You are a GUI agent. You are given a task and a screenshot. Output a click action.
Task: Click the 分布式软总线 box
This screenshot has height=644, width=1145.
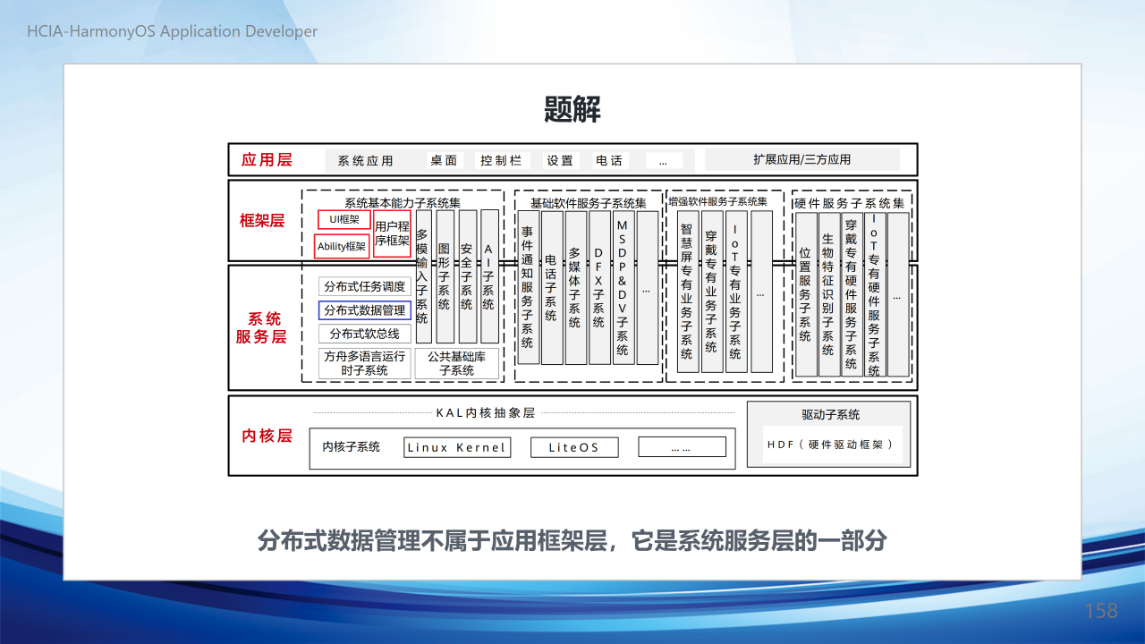point(365,334)
